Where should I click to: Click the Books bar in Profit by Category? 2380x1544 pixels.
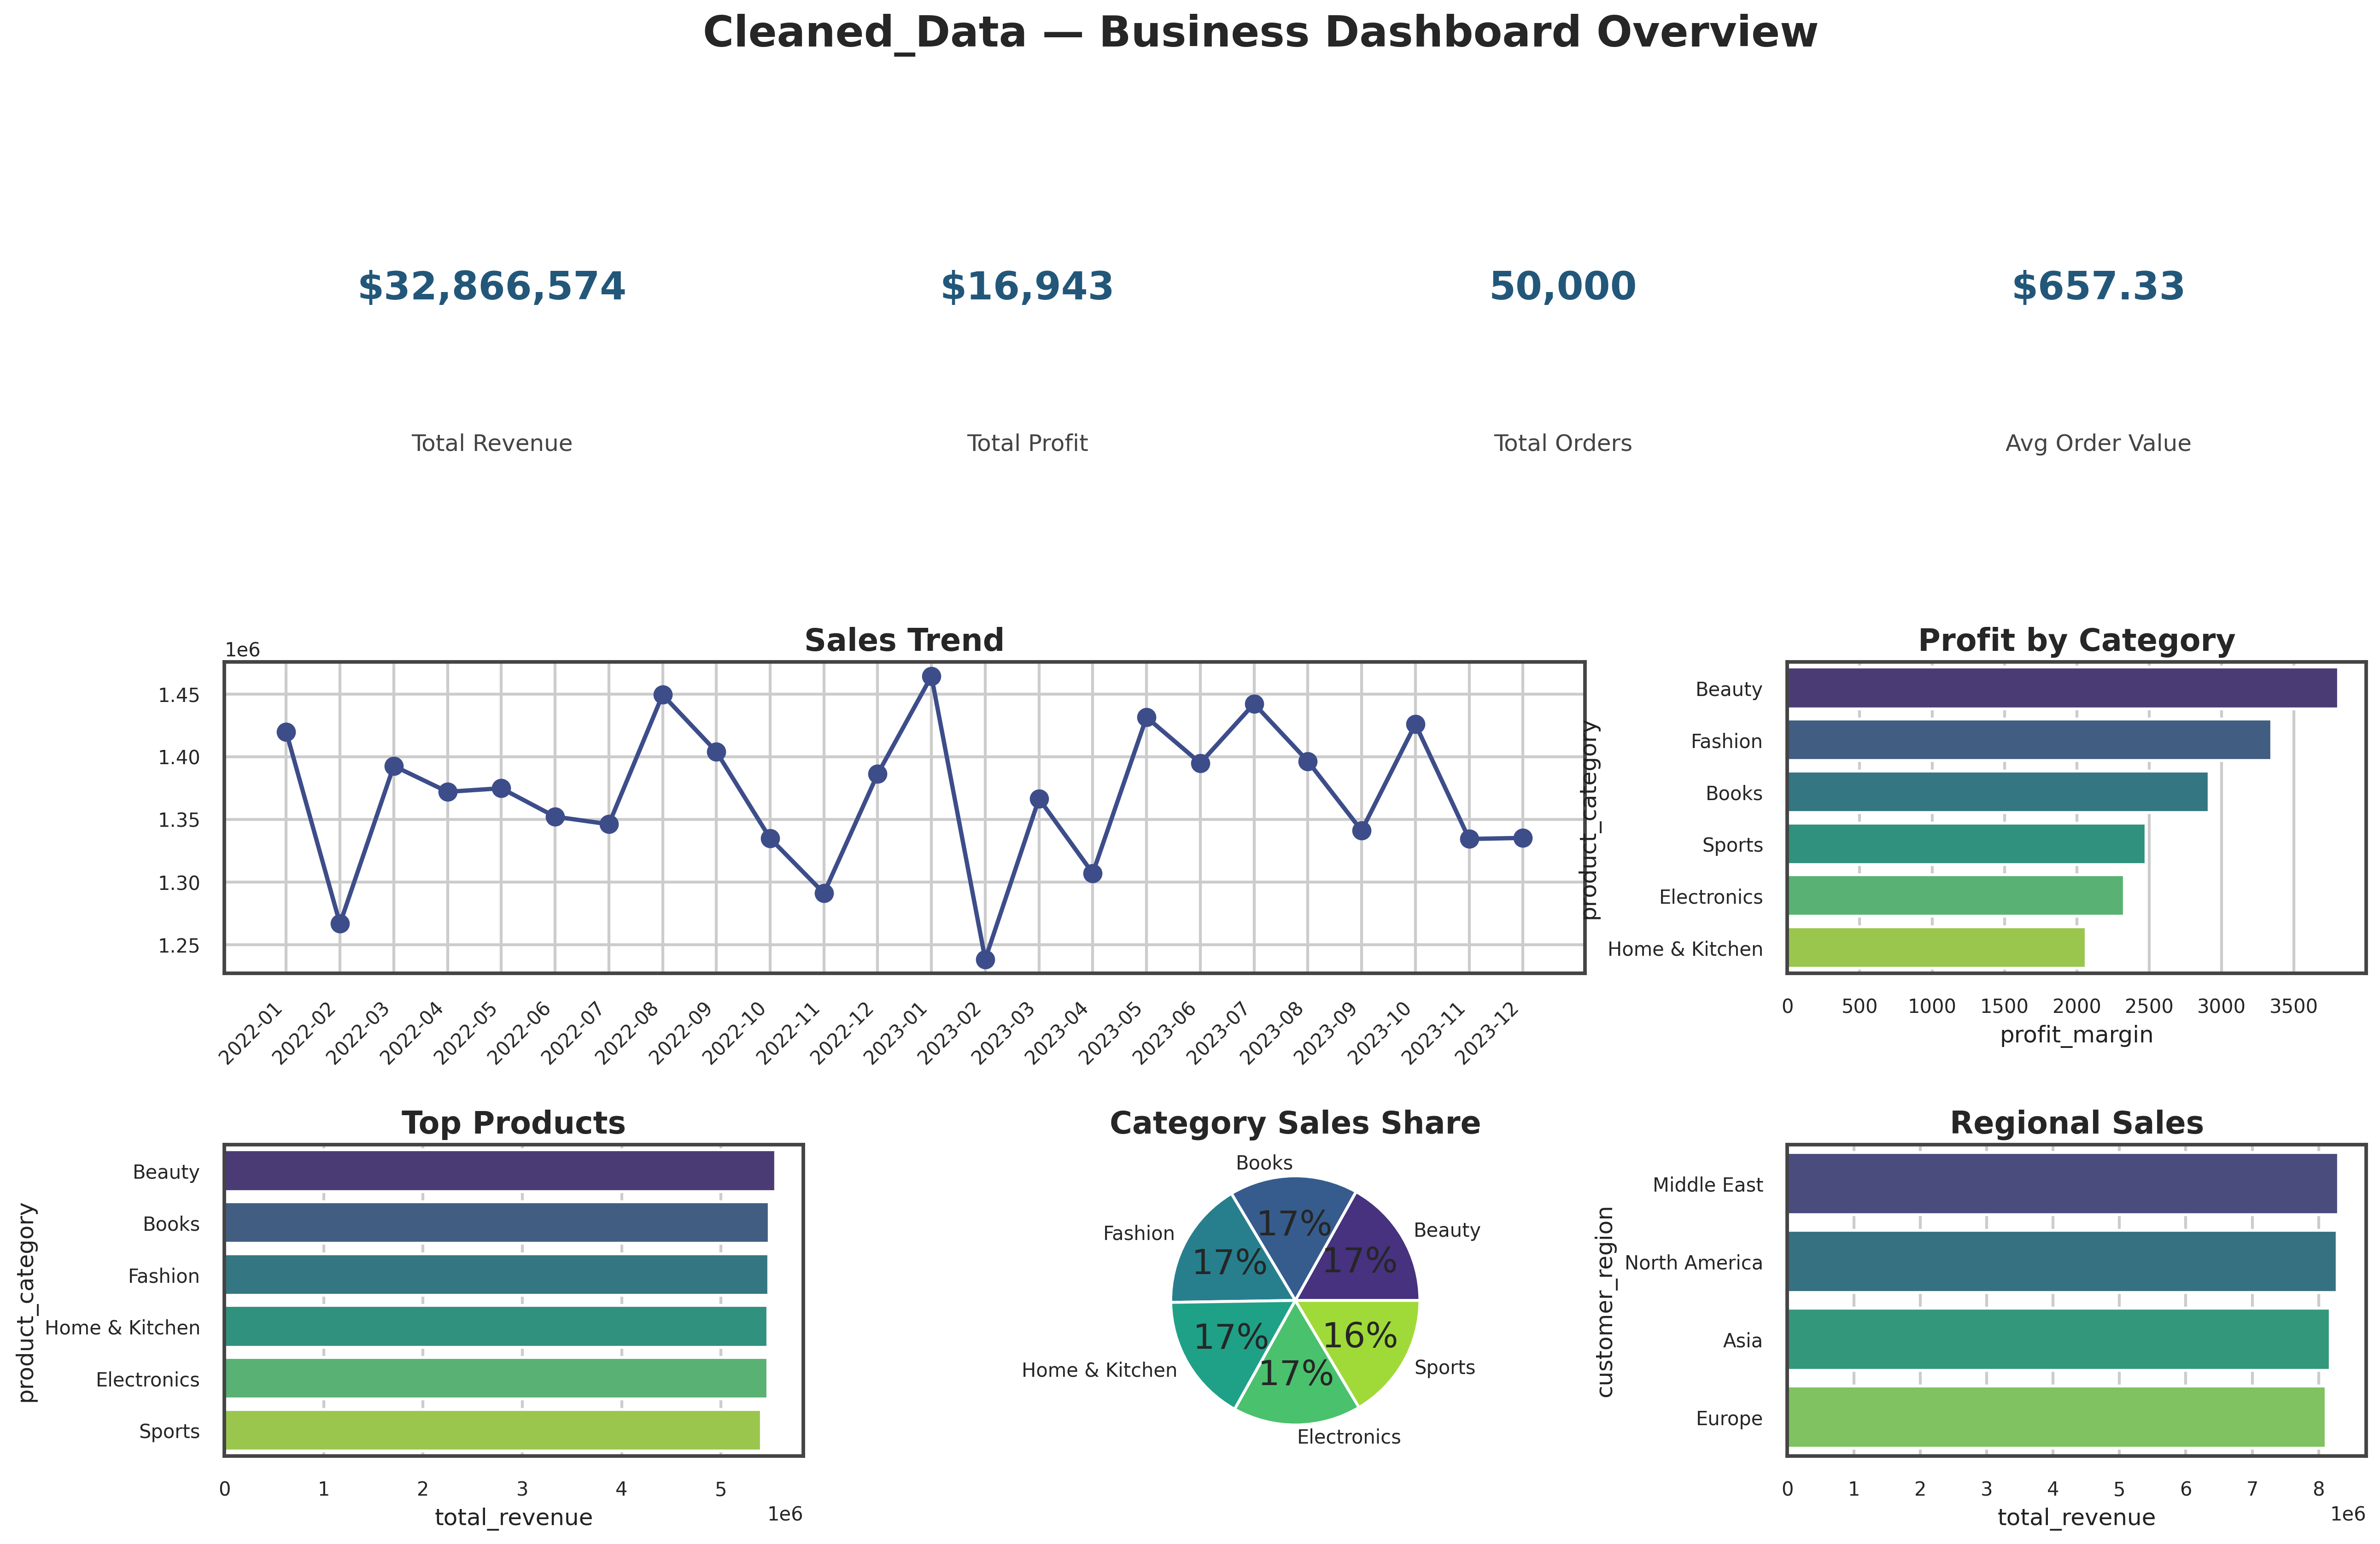pyautogui.click(x=1998, y=792)
